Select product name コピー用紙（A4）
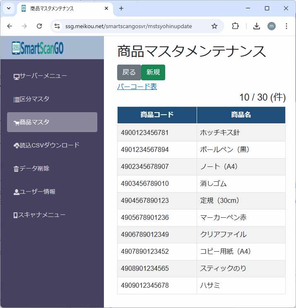 pyautogui.click(x=226, y=251)
